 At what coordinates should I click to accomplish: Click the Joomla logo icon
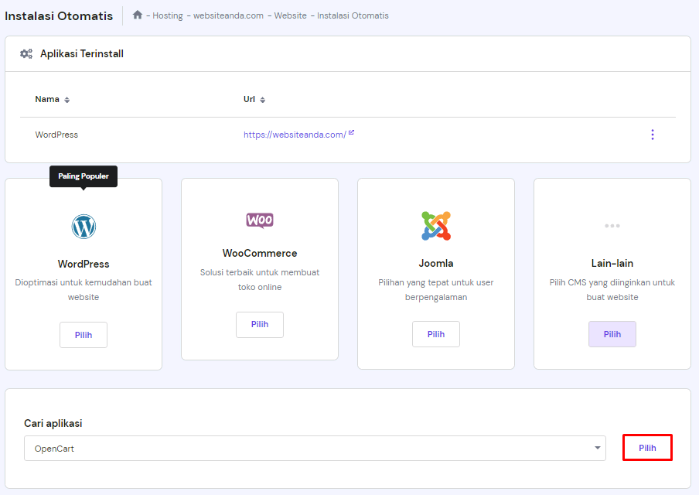tap(436, 226)
